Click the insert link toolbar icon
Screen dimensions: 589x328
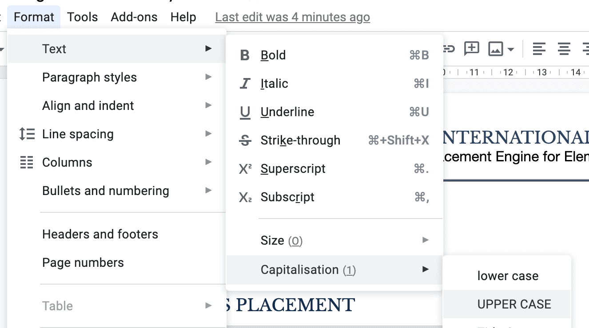tap(449, 49)
